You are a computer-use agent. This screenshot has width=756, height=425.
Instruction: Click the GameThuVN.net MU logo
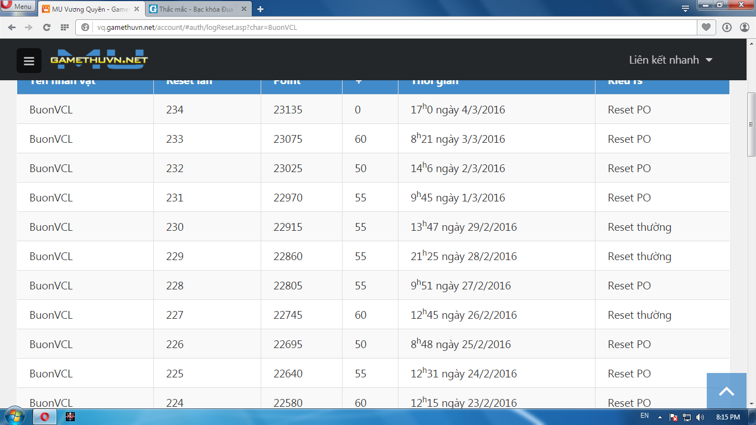[x=99, y=60]
